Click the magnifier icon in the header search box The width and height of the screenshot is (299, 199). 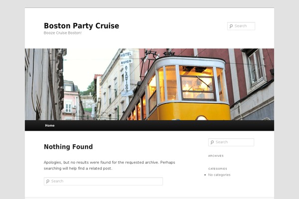[231, 26]
